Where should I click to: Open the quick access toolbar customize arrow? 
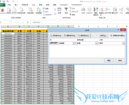pos(18,2)
